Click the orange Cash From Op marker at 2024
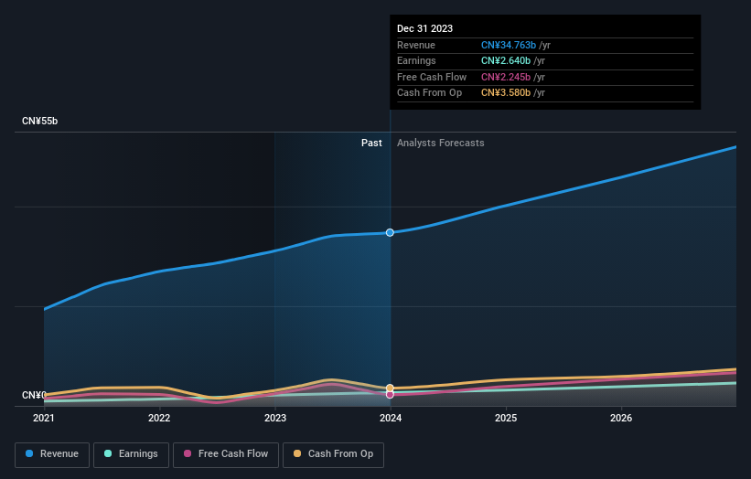751x479 pixels. [390, 388]
